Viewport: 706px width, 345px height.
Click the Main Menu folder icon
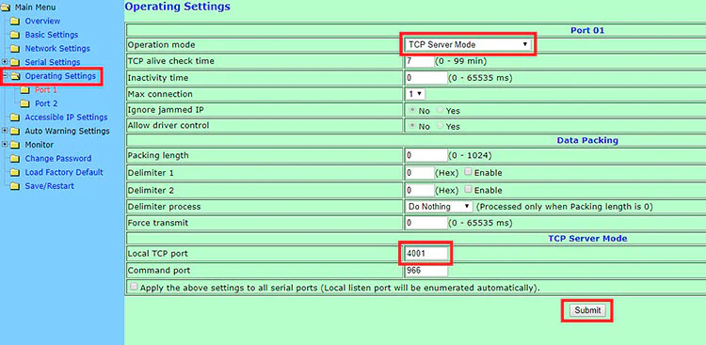(x=6, y=8)
